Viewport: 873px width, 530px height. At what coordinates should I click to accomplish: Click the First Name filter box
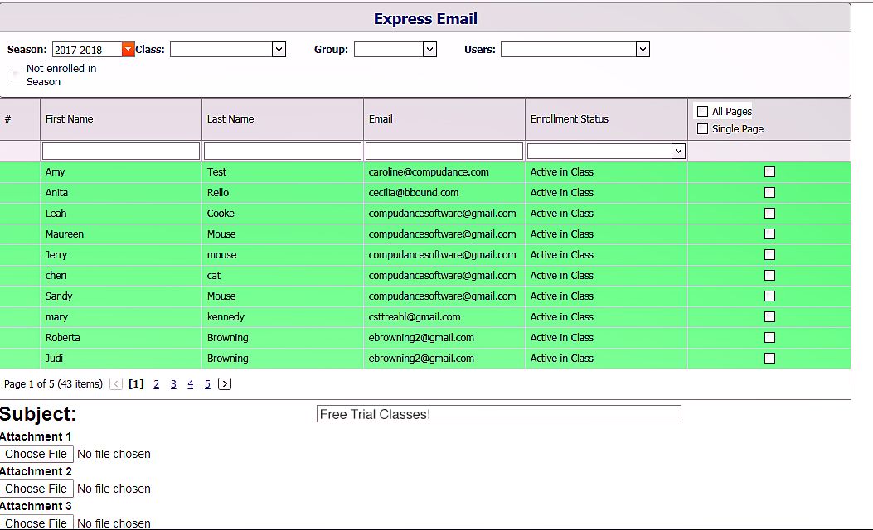coord(121,151)
